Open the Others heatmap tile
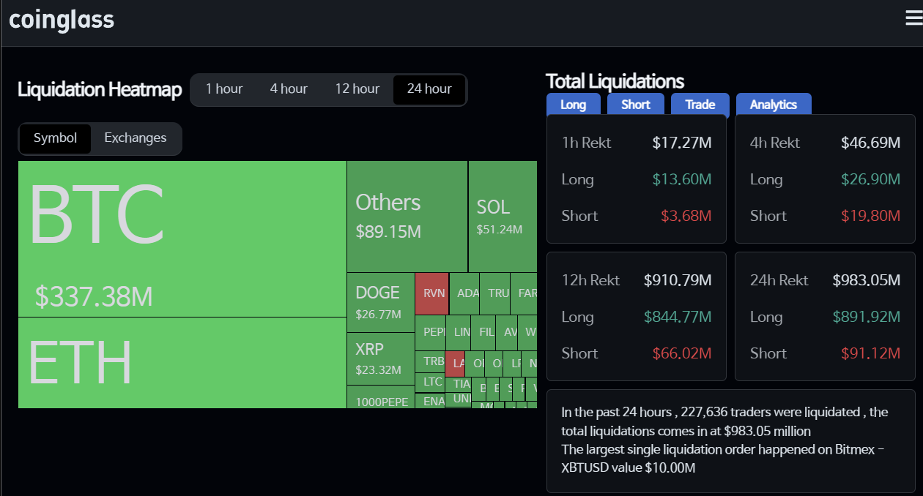Screen dimensions: 923x496 (x=407, y=217)
